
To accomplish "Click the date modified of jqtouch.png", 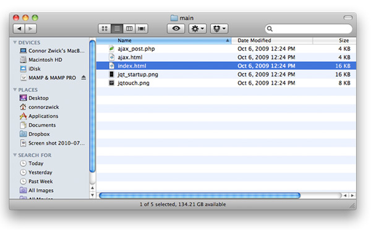I will click(266, 83).
